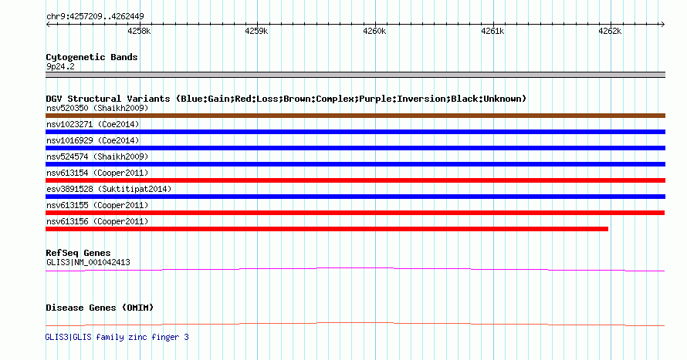Click the chr9:4257209..4262449 region label
The width and height of the screenshot is (687, 360).
coord(95,17)
